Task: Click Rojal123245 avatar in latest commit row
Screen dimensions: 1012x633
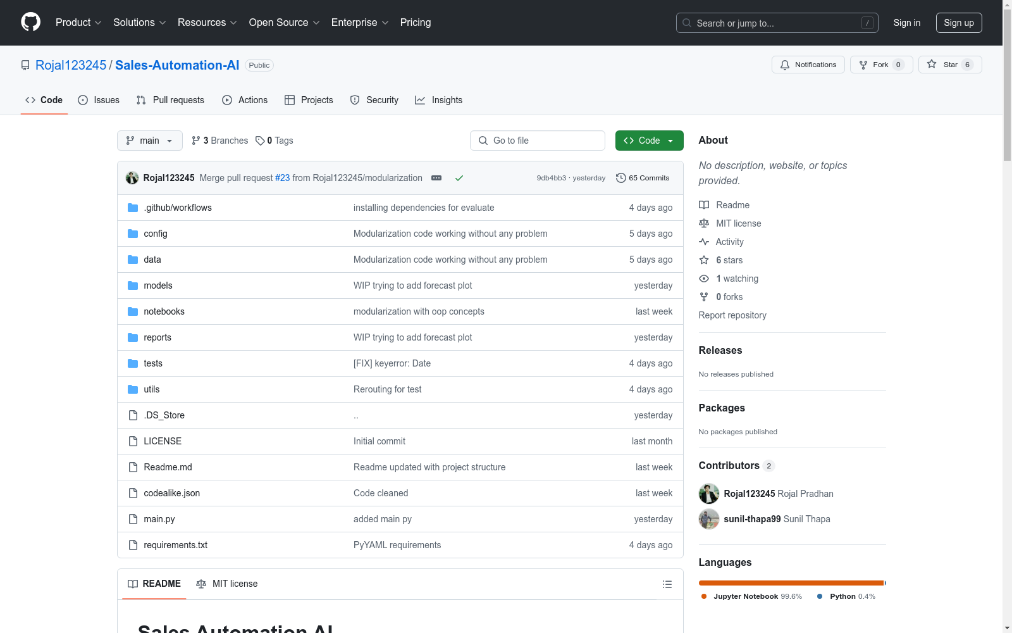Action: (x=132, y=178)
